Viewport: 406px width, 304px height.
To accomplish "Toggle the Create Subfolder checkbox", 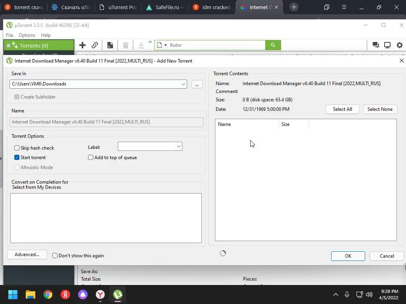I will [x=17, y=97].
